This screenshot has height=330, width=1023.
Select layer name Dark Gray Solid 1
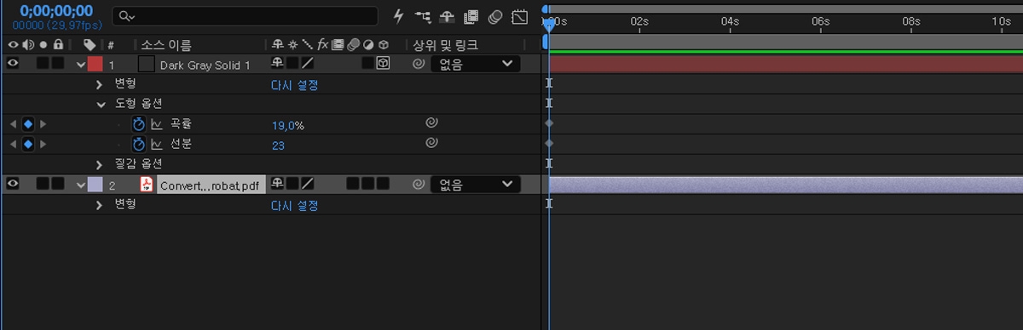[205, 65]
